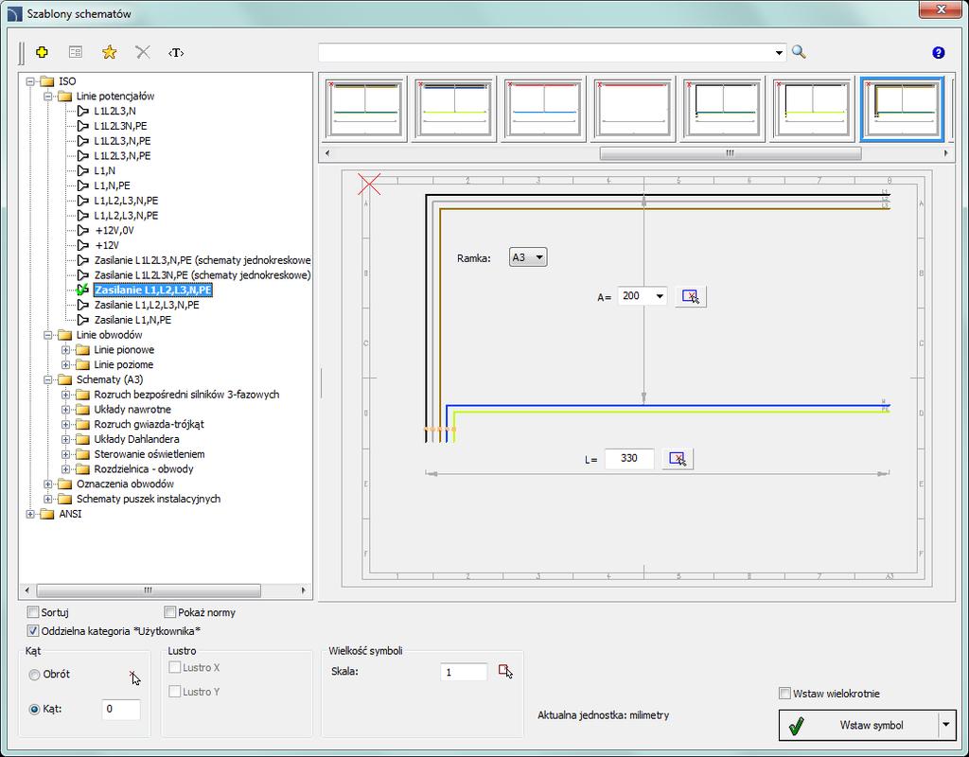The image size is (969, 757).
Task: Select the Sterowanie oświetleniem folder
Action: [150, 454]
